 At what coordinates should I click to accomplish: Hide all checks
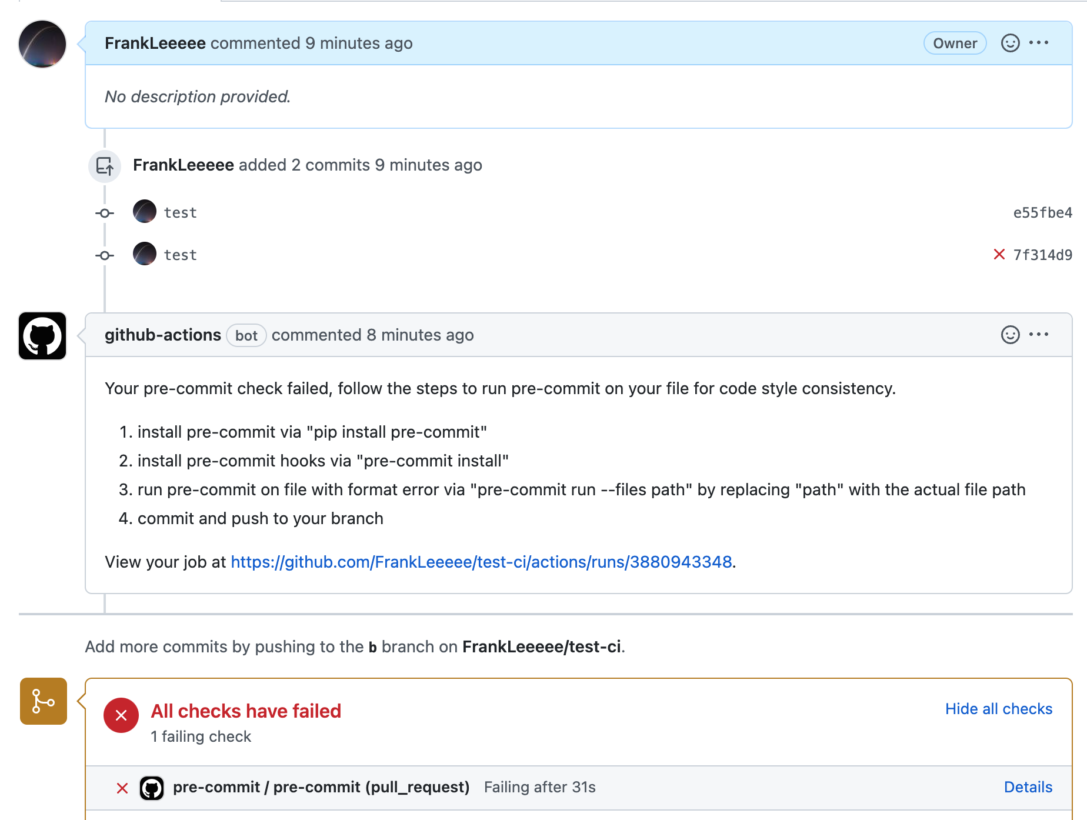(x=998, y=709)
